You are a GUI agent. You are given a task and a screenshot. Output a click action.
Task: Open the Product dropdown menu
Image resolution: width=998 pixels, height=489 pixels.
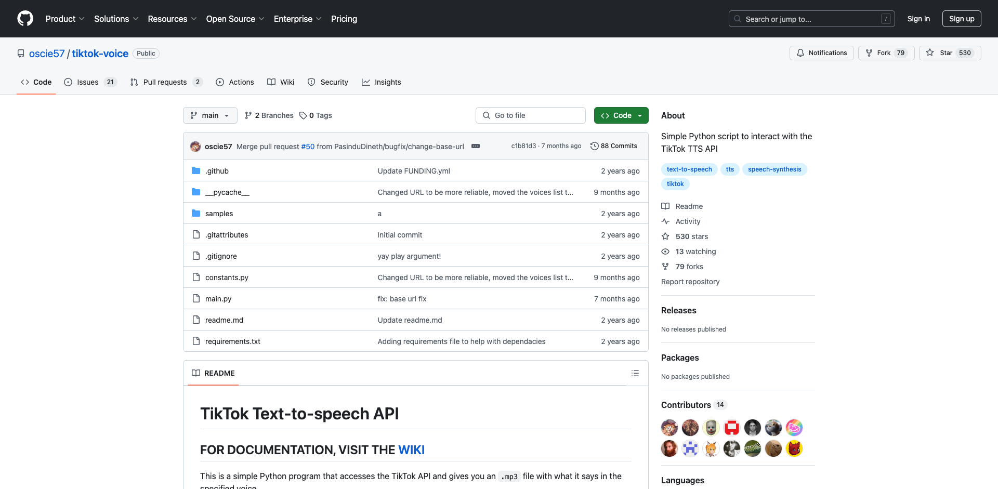[x=65, y=19]
